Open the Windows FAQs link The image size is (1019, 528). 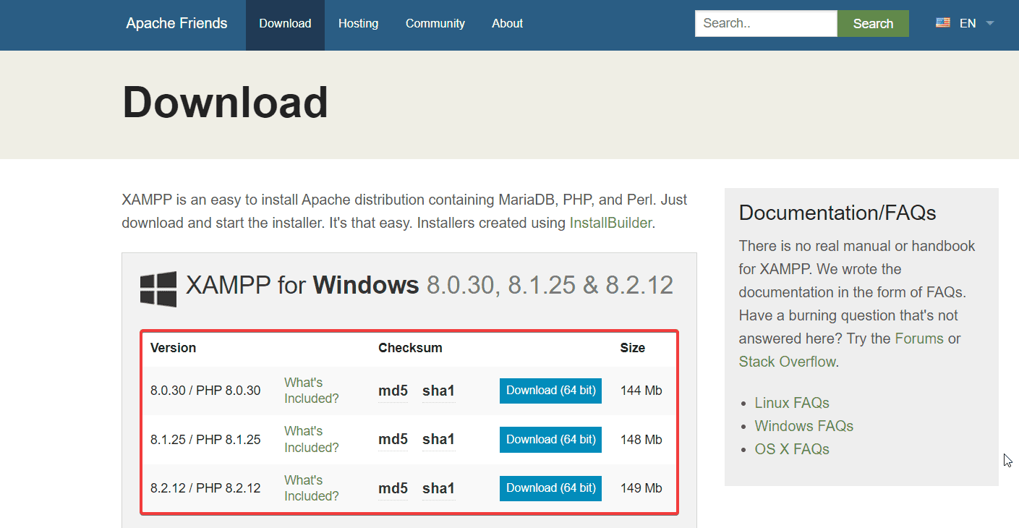click(803, 425)
